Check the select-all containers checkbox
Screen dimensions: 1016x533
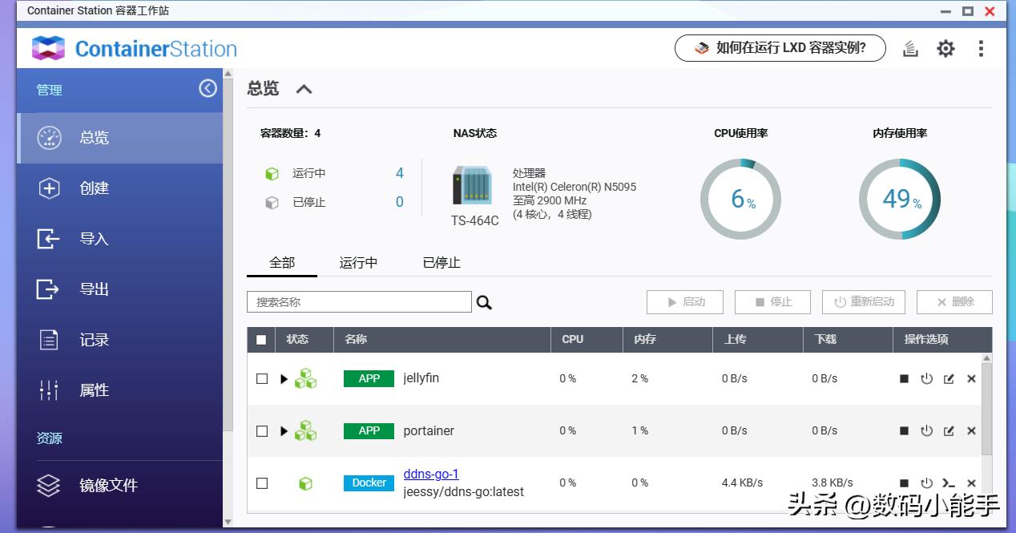click(x=261, y=340)
